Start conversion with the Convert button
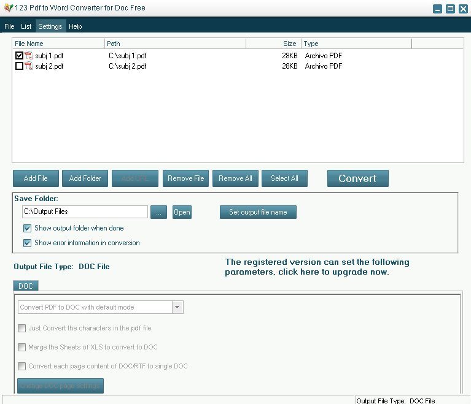The width and height of the screenshot is (471, 404). [358, 178]
